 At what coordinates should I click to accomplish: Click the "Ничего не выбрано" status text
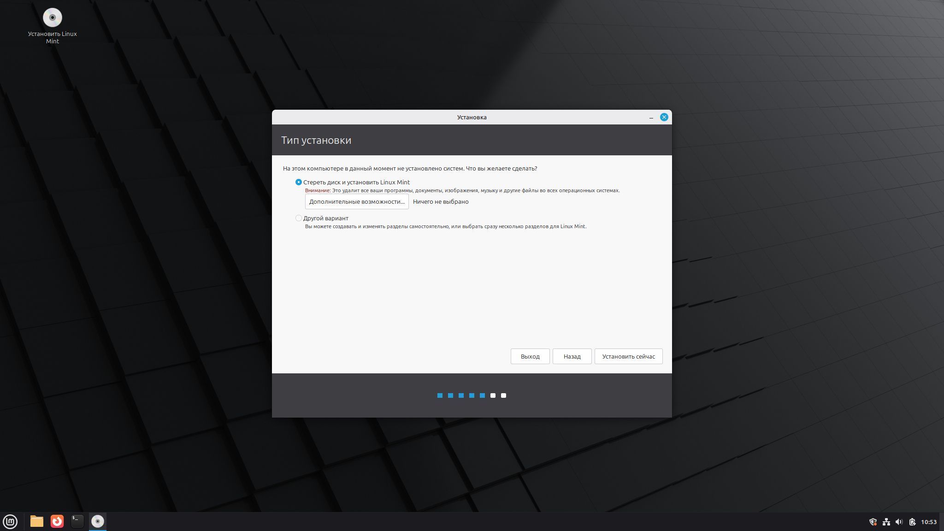441,201
